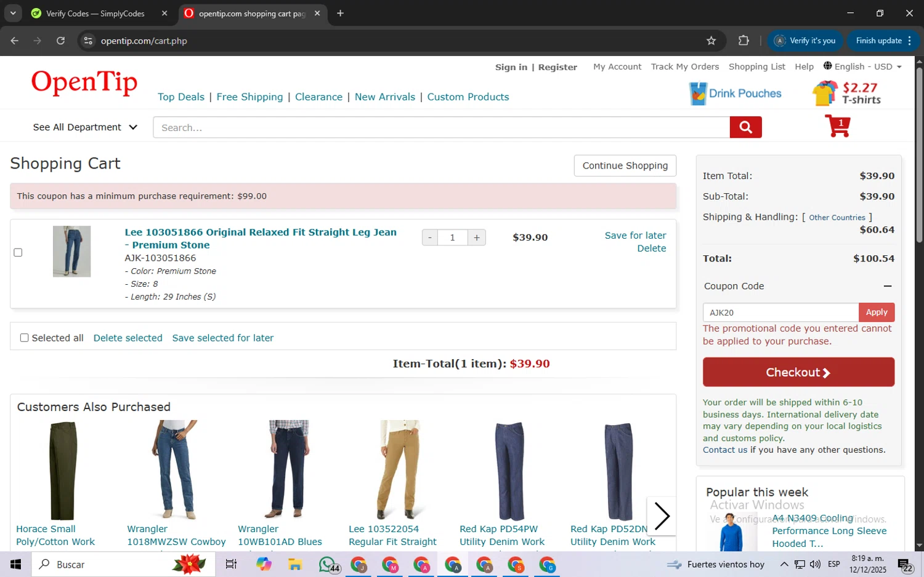Close the opentip.com shopping cart tab
This screenshot has width=924, height=577.
317,13
